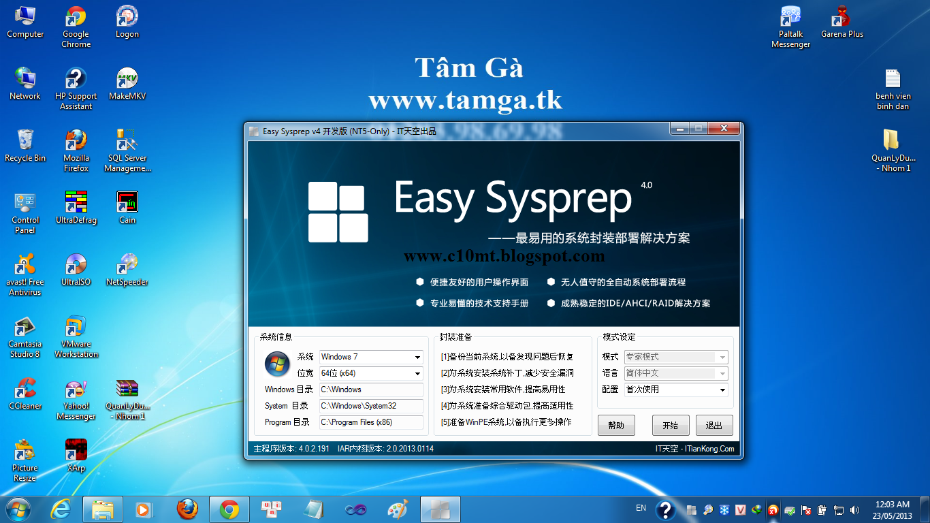Click the disabled 语言 简体中文 combo box
This screenshot has width=930, height=523.
676,373
